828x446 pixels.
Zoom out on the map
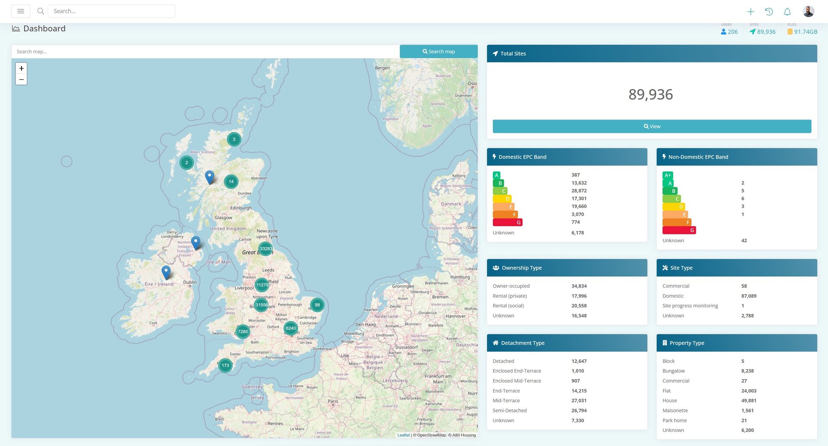[22, 79]
